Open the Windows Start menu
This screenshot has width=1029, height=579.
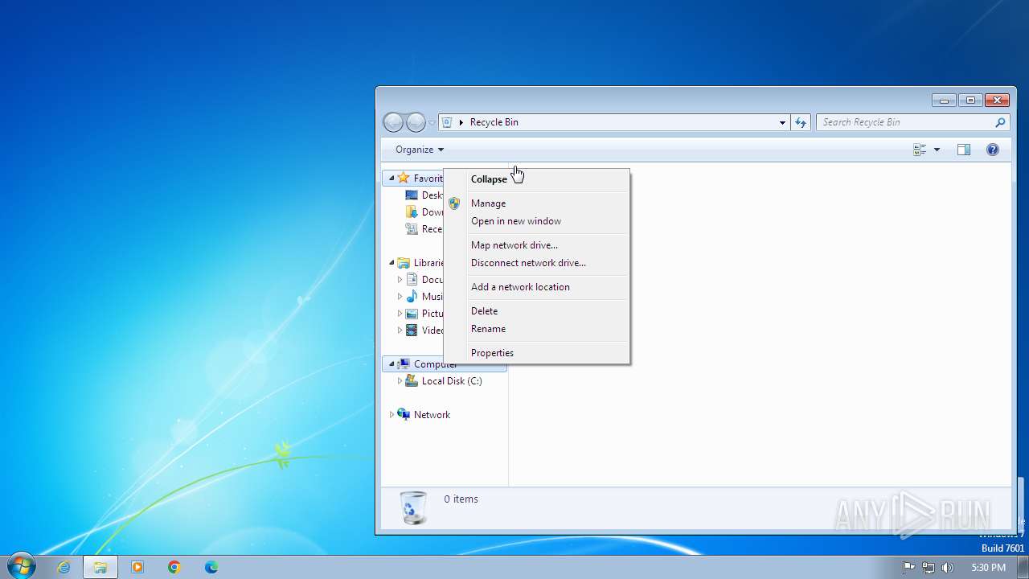(20, 566)
